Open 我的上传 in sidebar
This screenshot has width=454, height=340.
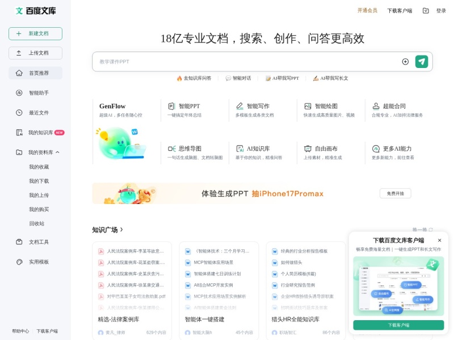(39, 195)
